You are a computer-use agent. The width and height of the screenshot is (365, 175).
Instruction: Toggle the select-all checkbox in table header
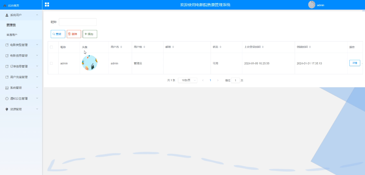[x=51, y=47]
